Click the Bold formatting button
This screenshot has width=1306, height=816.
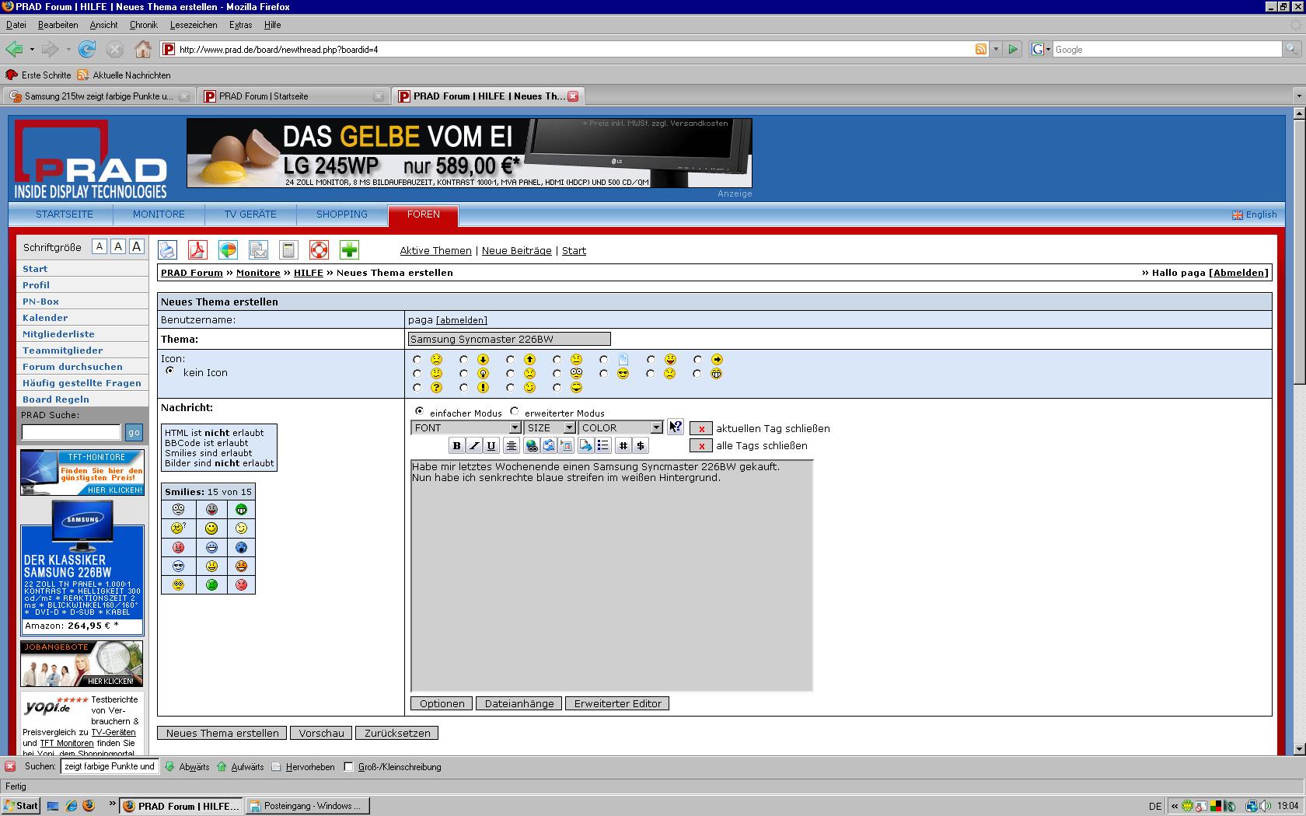pos(456,445)
